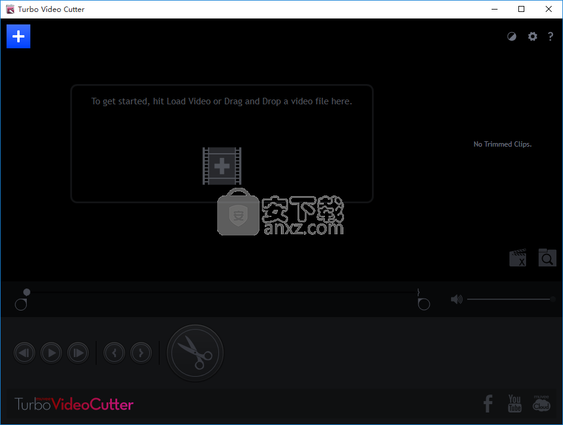This screenshot has height=425, width=563.
Task: Open the Facebook link icon
Action: coord(488,404)
